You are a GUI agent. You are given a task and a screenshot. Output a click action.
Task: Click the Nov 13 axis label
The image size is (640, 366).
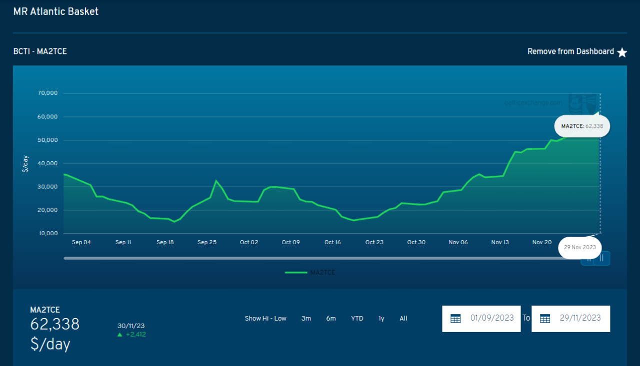500,242
